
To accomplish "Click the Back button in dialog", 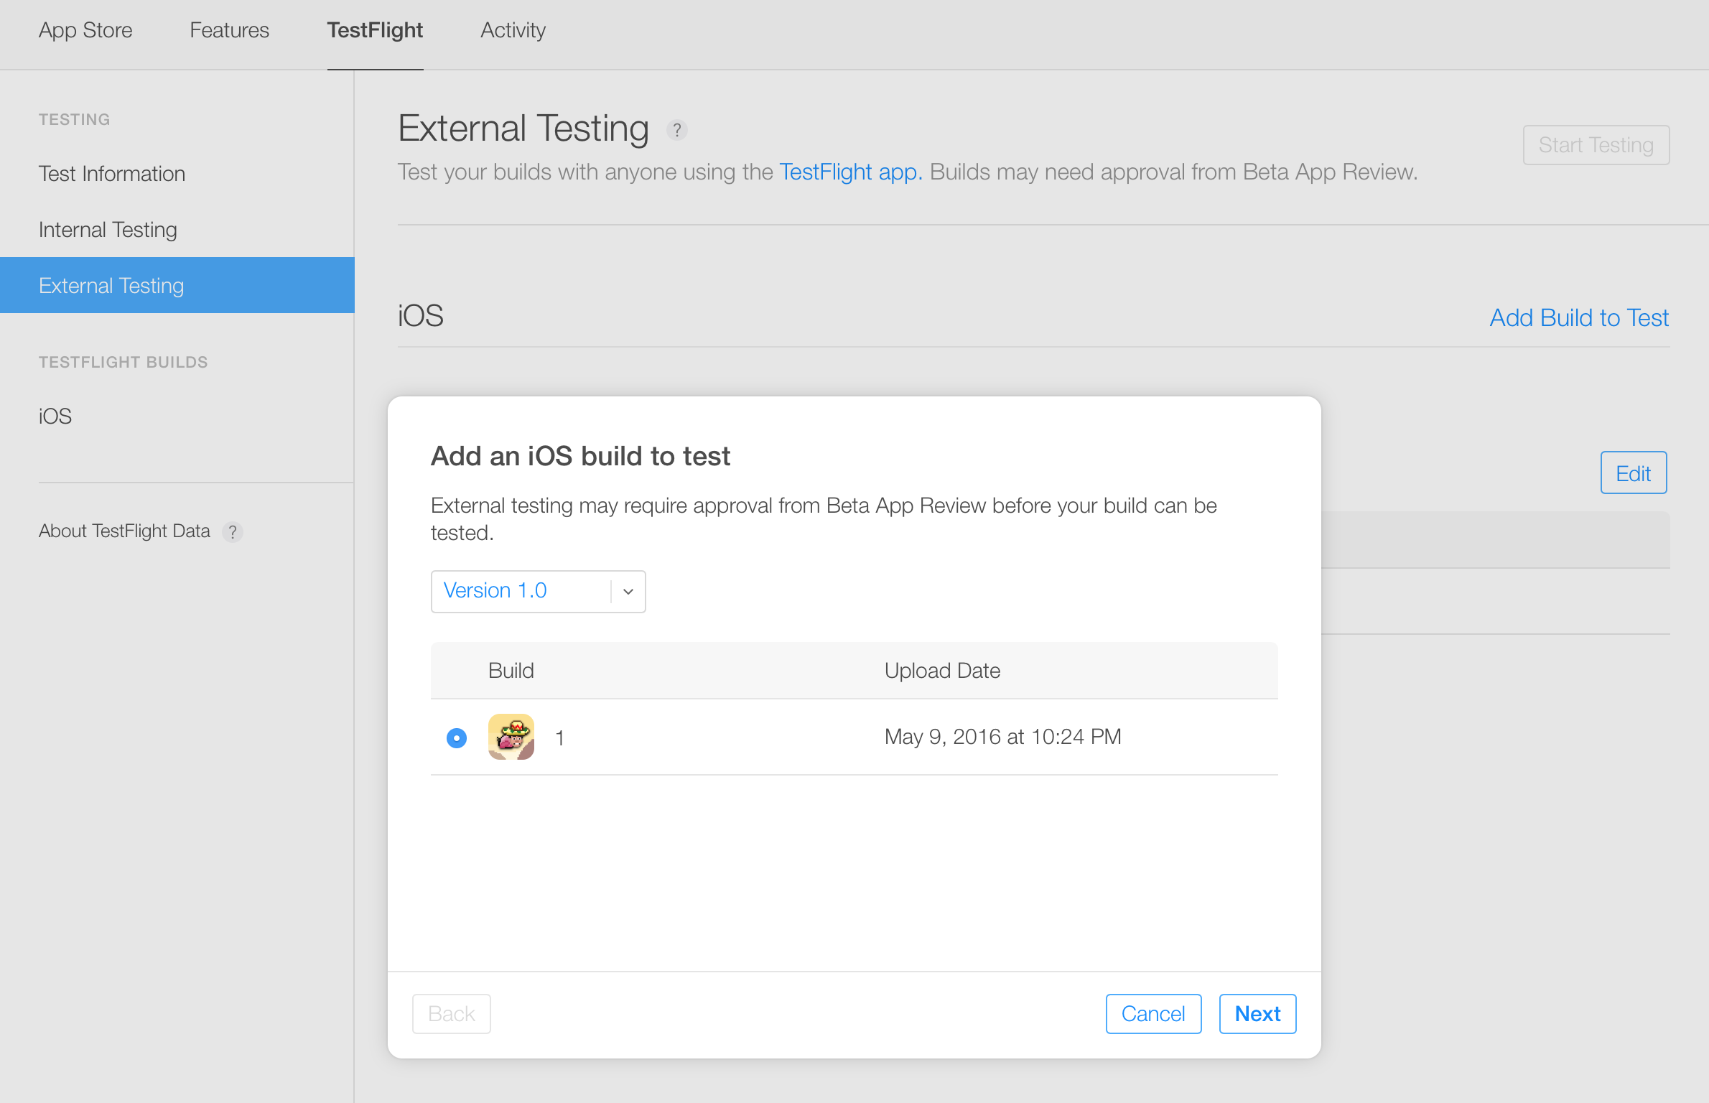I will (x=451, y=1013).
